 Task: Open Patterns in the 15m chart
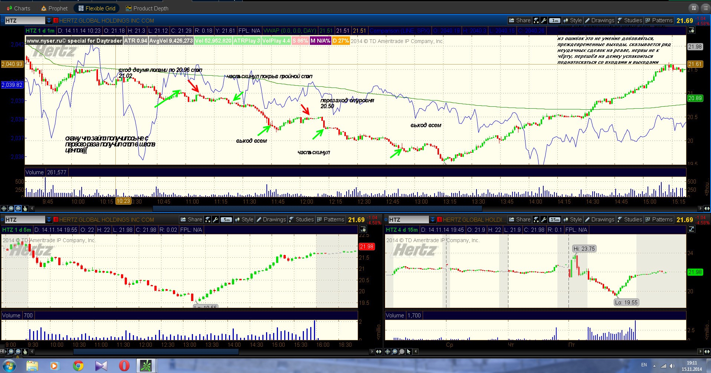click(659, 219)
